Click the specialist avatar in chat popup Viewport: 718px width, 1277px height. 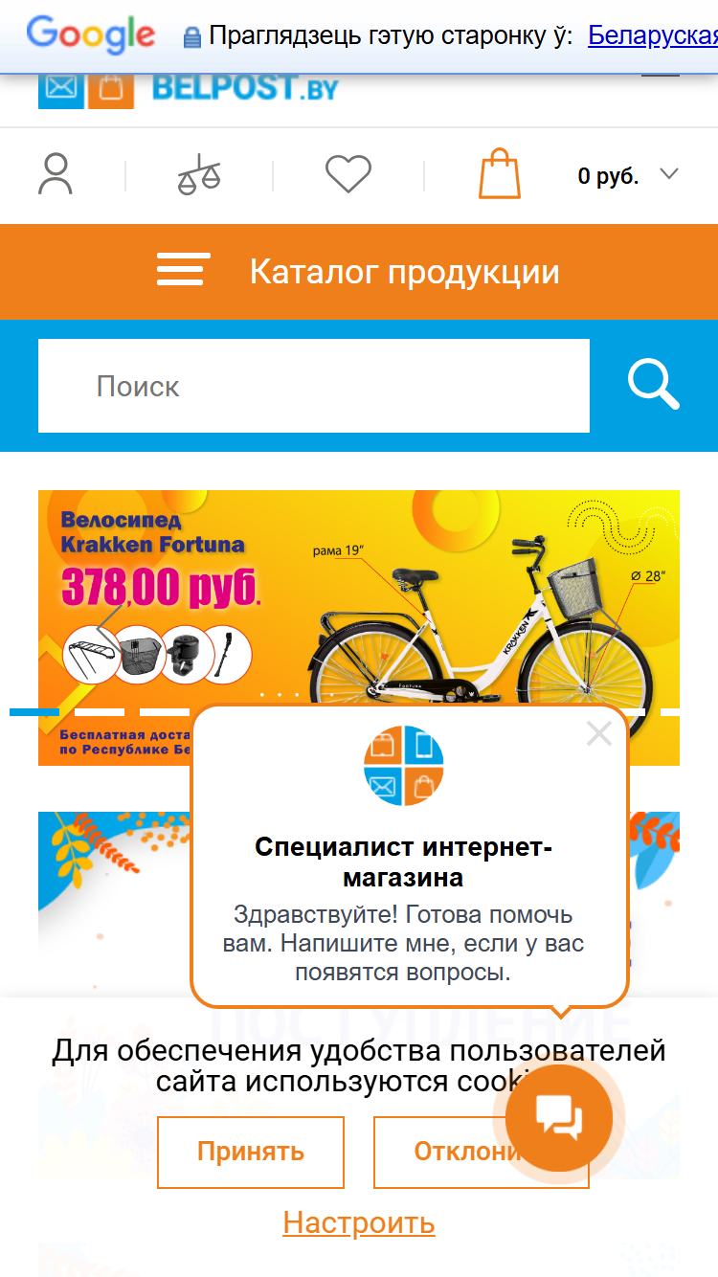point(404,766)
